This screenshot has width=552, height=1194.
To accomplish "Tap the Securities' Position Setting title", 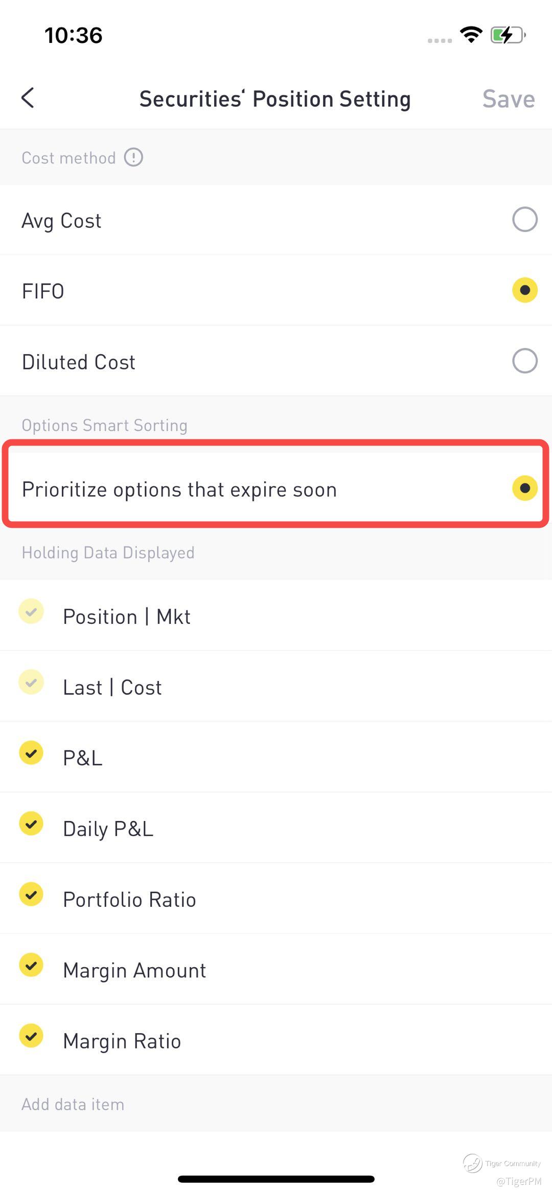I will point(275,99).
